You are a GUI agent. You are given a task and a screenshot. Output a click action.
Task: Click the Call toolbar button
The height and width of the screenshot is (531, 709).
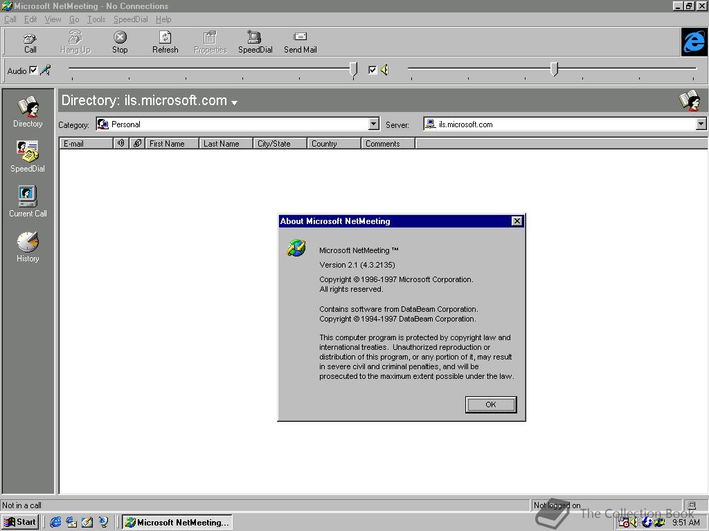pos(30,42)
